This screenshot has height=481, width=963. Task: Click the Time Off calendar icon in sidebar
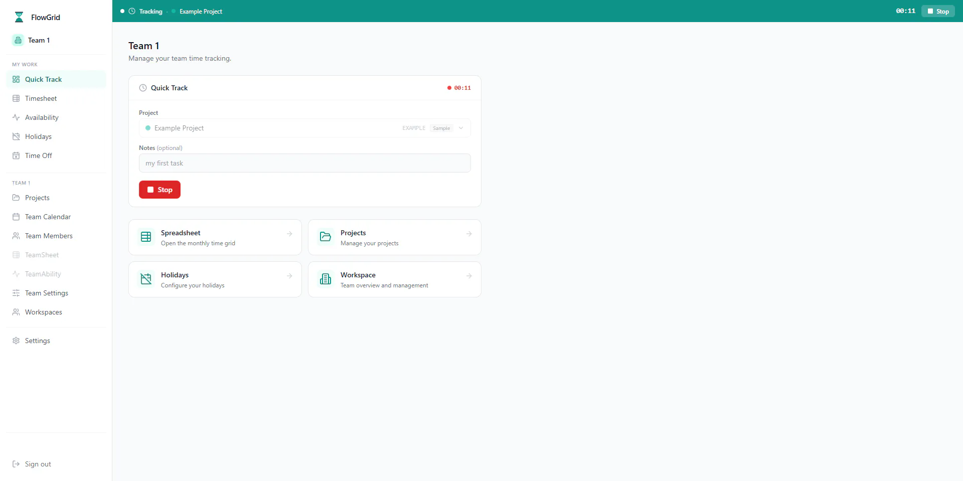pos(16,155)
